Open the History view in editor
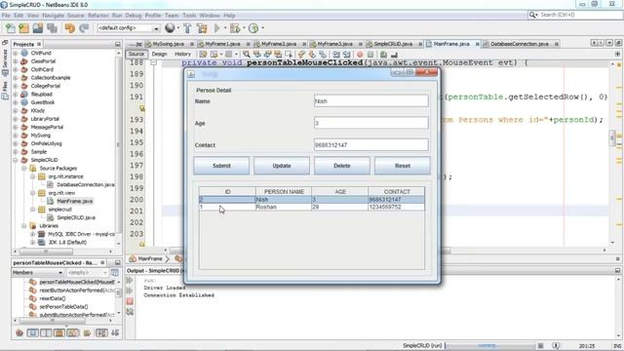The image size is (624, 351). (x=182, y=55)
